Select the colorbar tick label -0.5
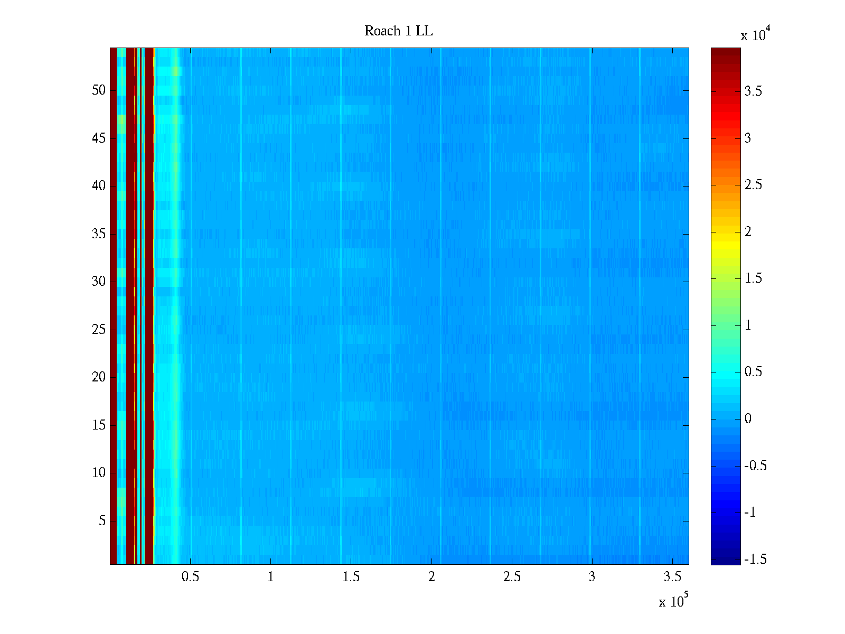This screenshot has height=634, width=845. (x=755, y=466)
